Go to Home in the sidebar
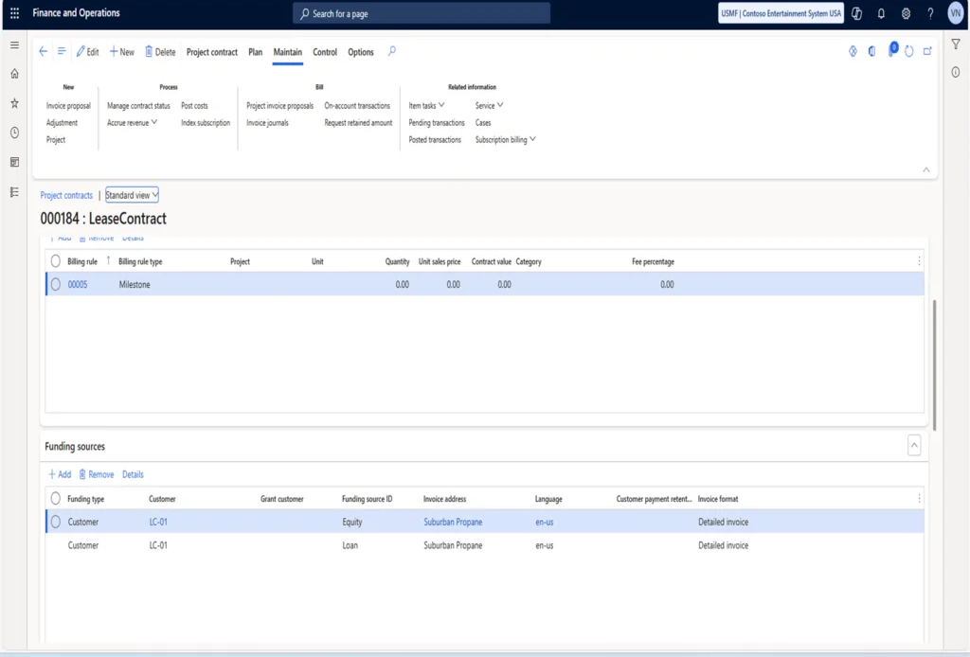This screenshot has height=657, width=970. coord(14,74)
